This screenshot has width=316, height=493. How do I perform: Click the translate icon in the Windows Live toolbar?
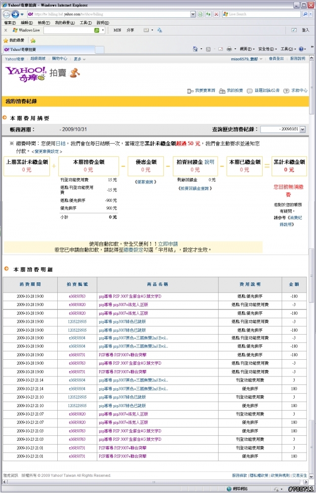click(x=160, y=30)
